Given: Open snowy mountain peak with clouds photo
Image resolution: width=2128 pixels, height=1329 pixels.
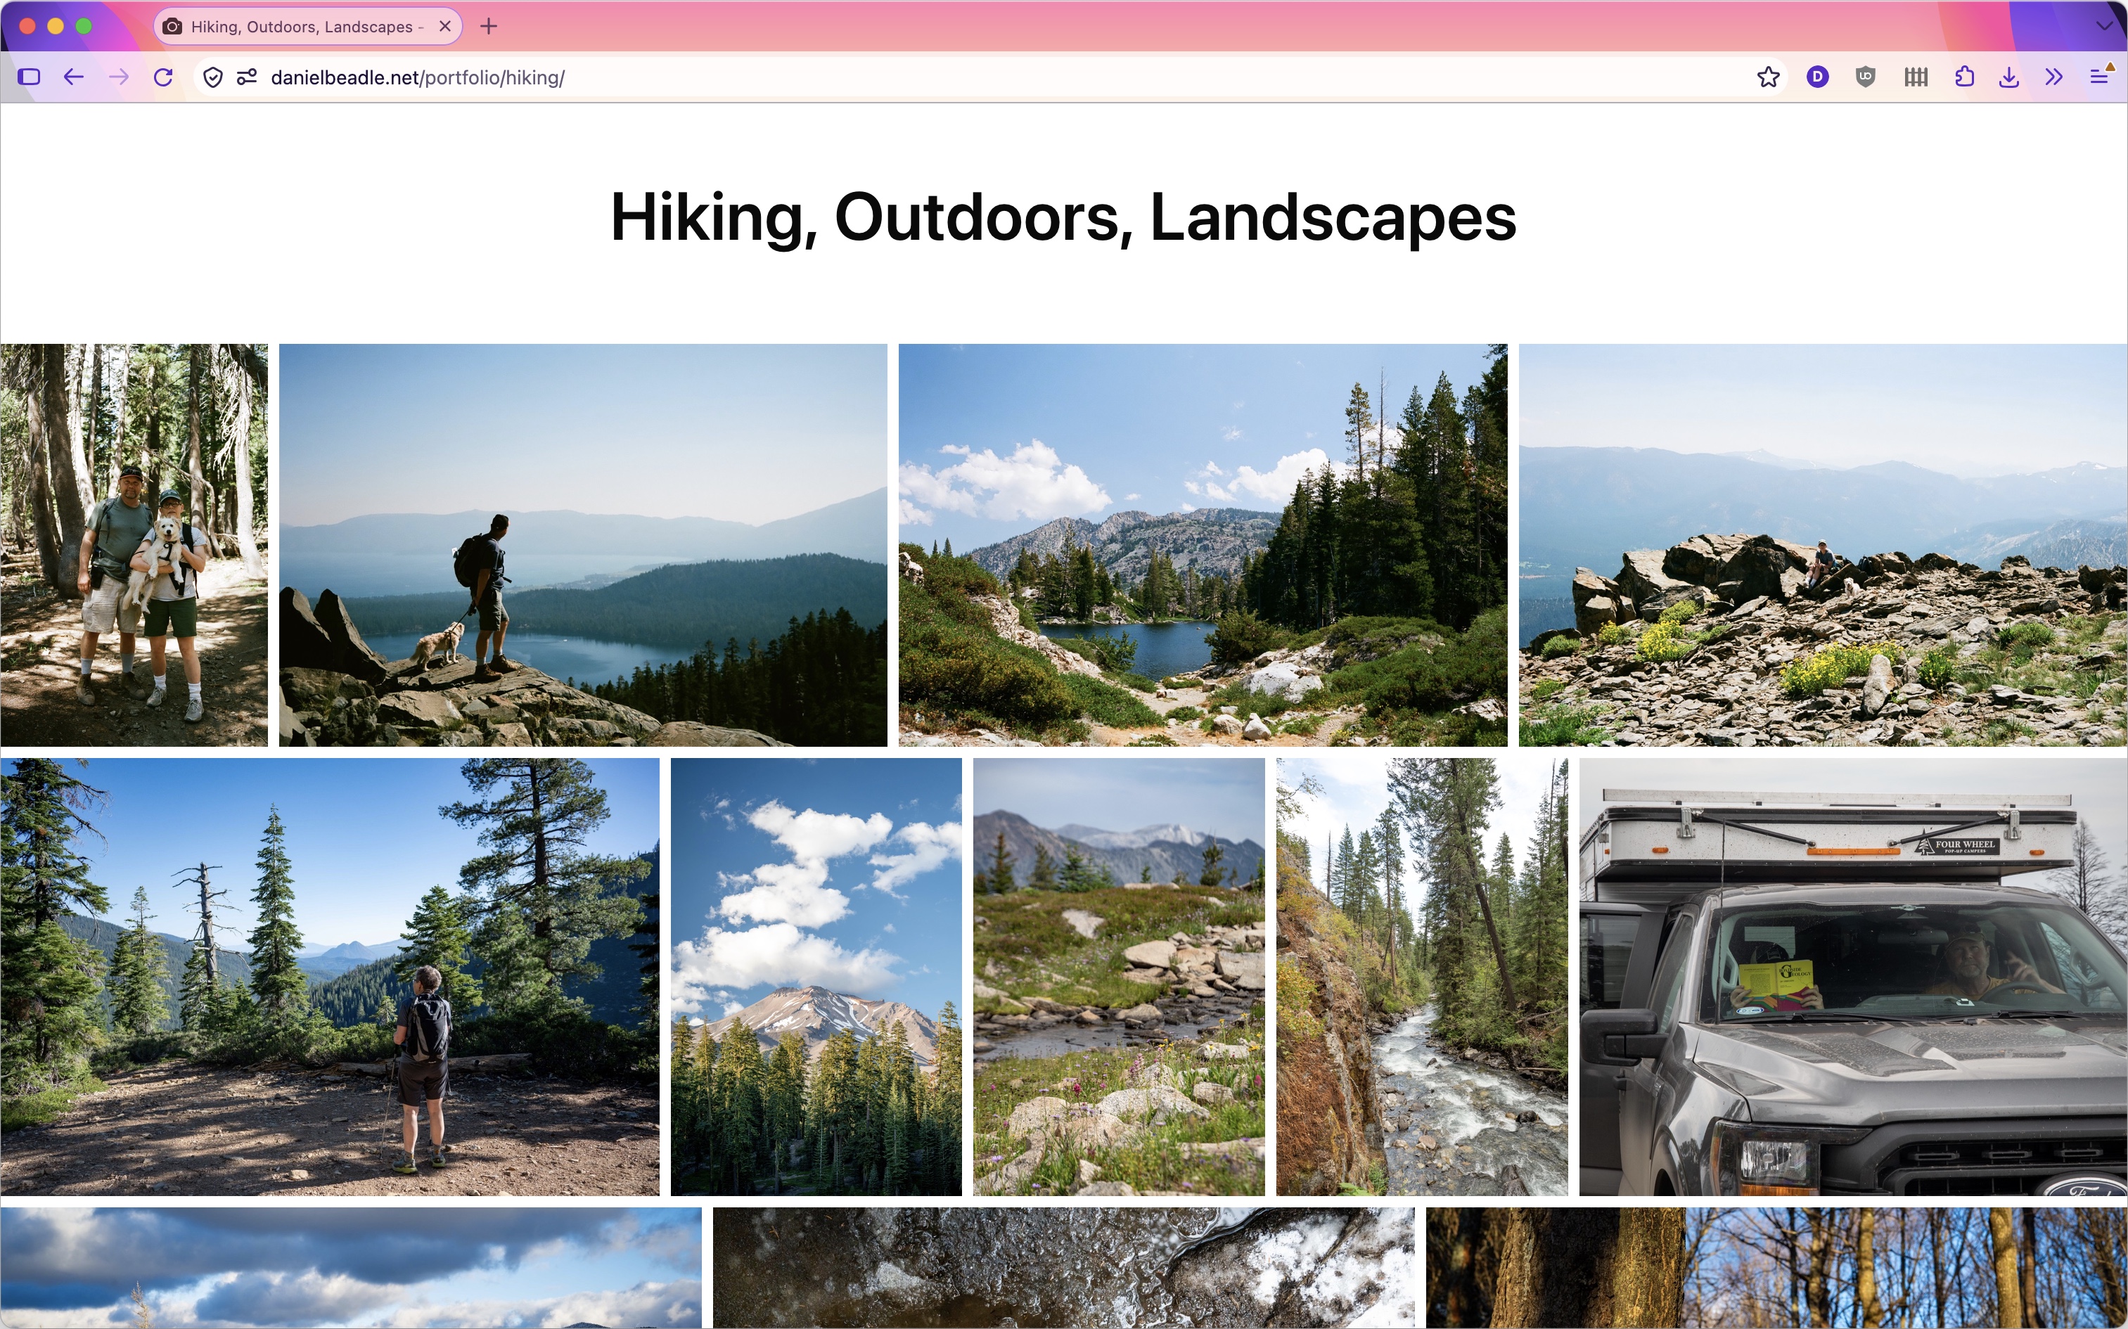Looking at the screenshot, I should coord(816,977).
